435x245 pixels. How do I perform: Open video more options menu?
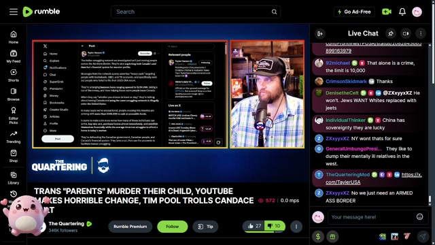pos(296,227)
